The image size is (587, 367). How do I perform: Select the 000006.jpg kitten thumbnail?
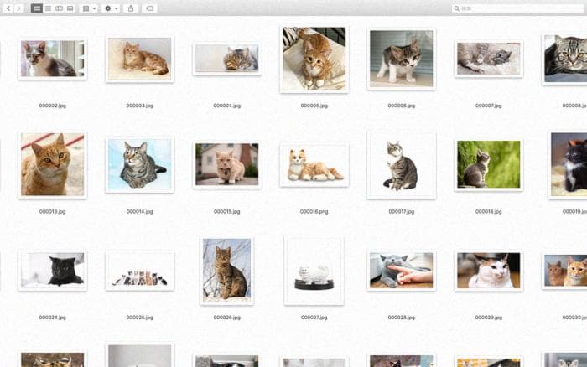point(402,59)
